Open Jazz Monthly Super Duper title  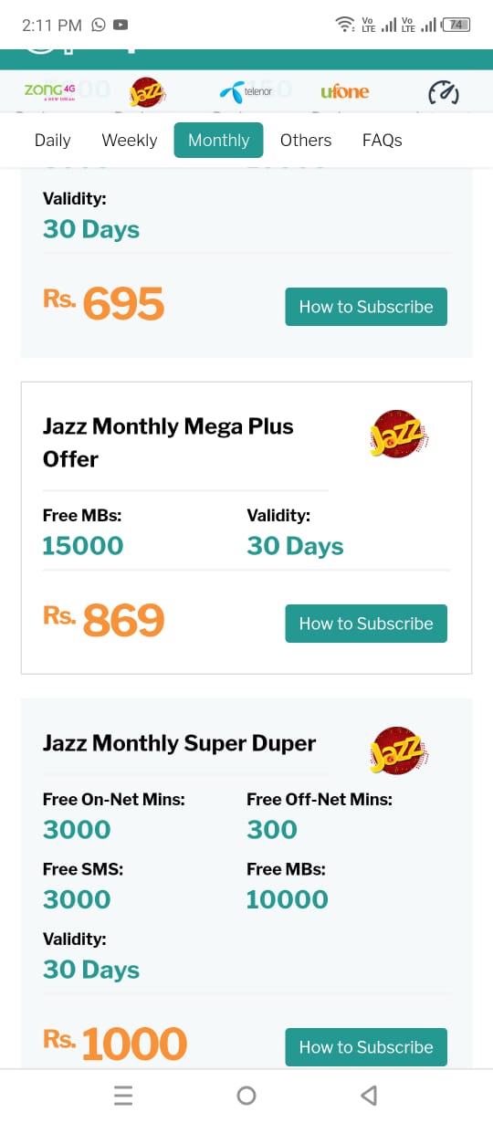tap(179, 743)
